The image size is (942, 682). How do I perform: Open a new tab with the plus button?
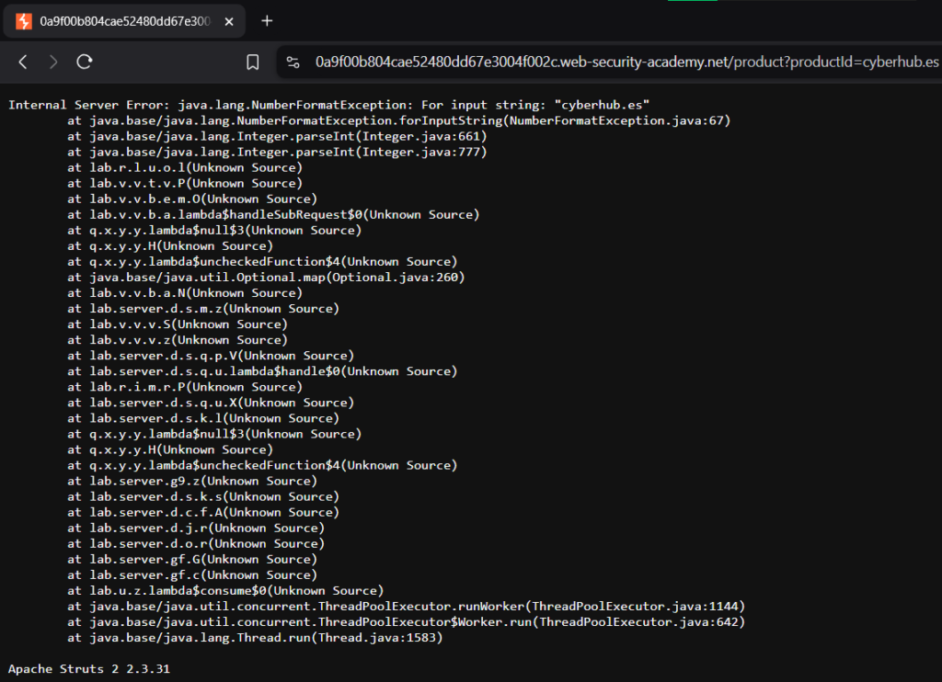[268, 21]
